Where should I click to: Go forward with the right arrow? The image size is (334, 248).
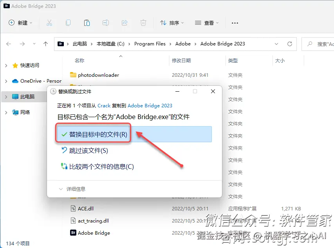[x=22, y=44]
